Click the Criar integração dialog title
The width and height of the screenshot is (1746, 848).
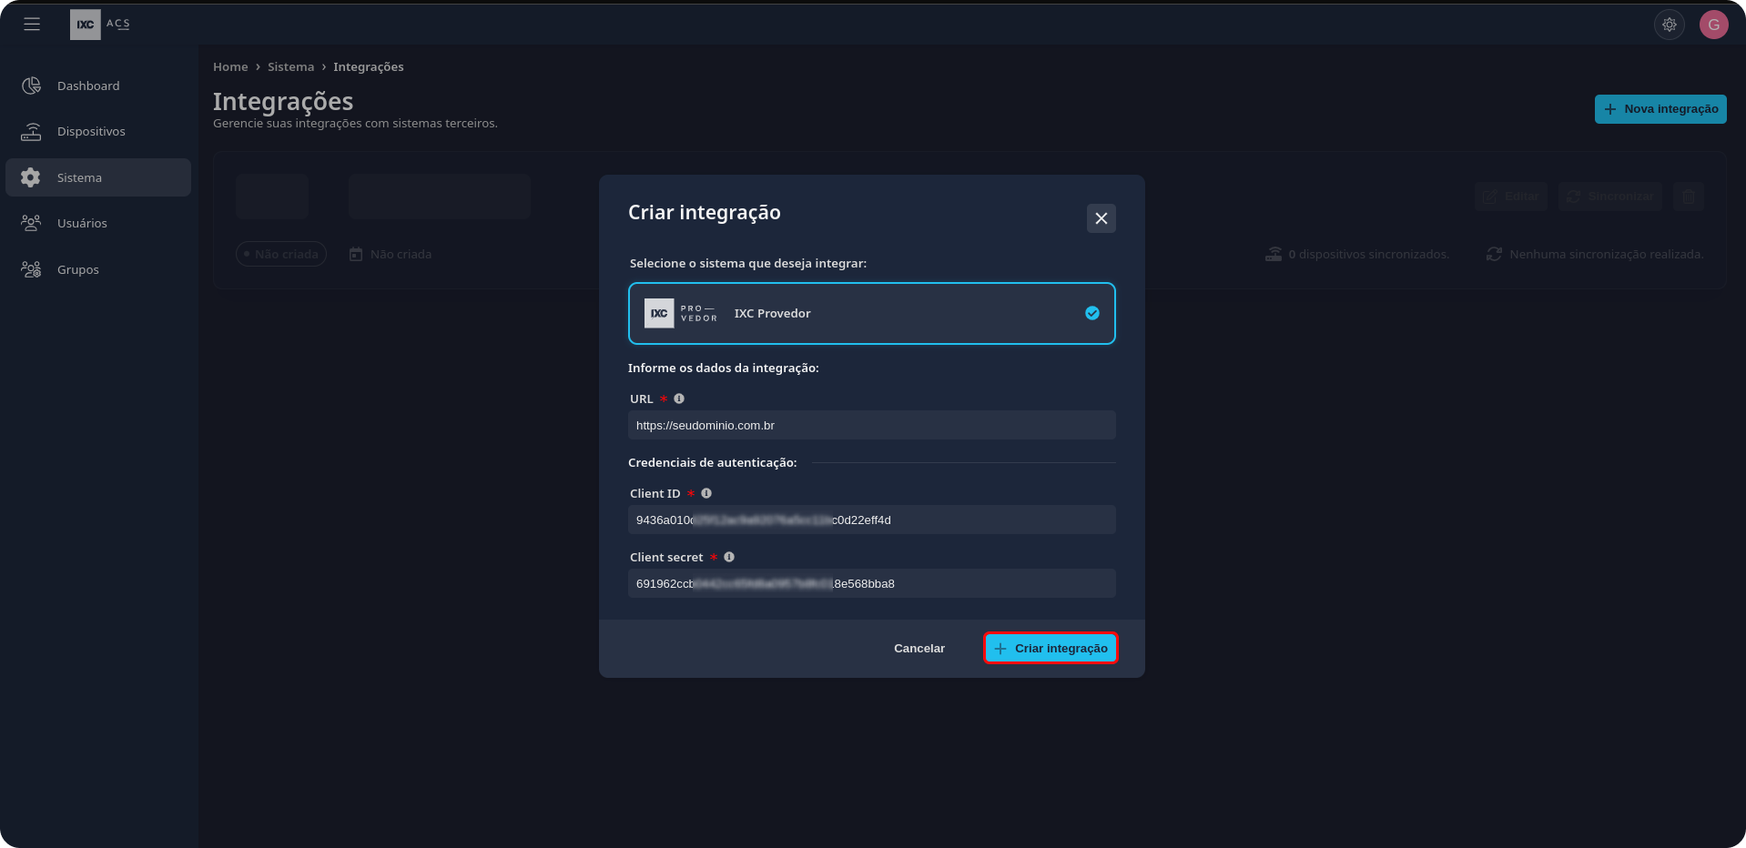pyautogui.click(x=705, y=212)
